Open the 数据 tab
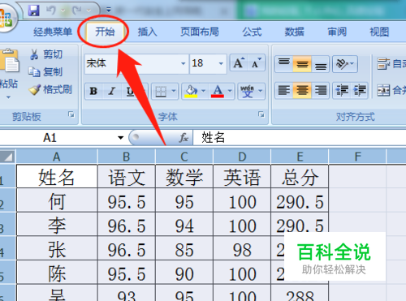 pyautogui.click(x=294, y=32)
